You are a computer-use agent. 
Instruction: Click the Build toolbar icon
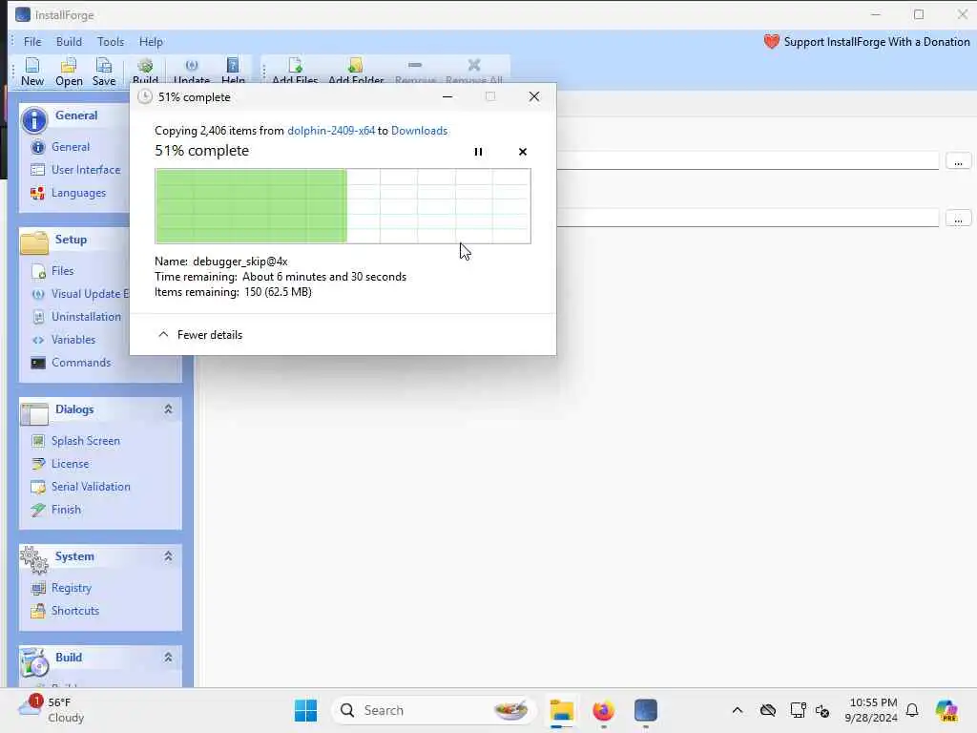[x=145, y=71]
